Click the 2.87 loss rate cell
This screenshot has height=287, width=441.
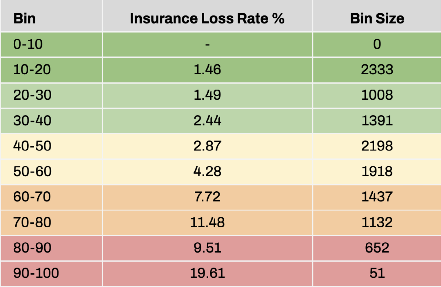tap(207, 146)
